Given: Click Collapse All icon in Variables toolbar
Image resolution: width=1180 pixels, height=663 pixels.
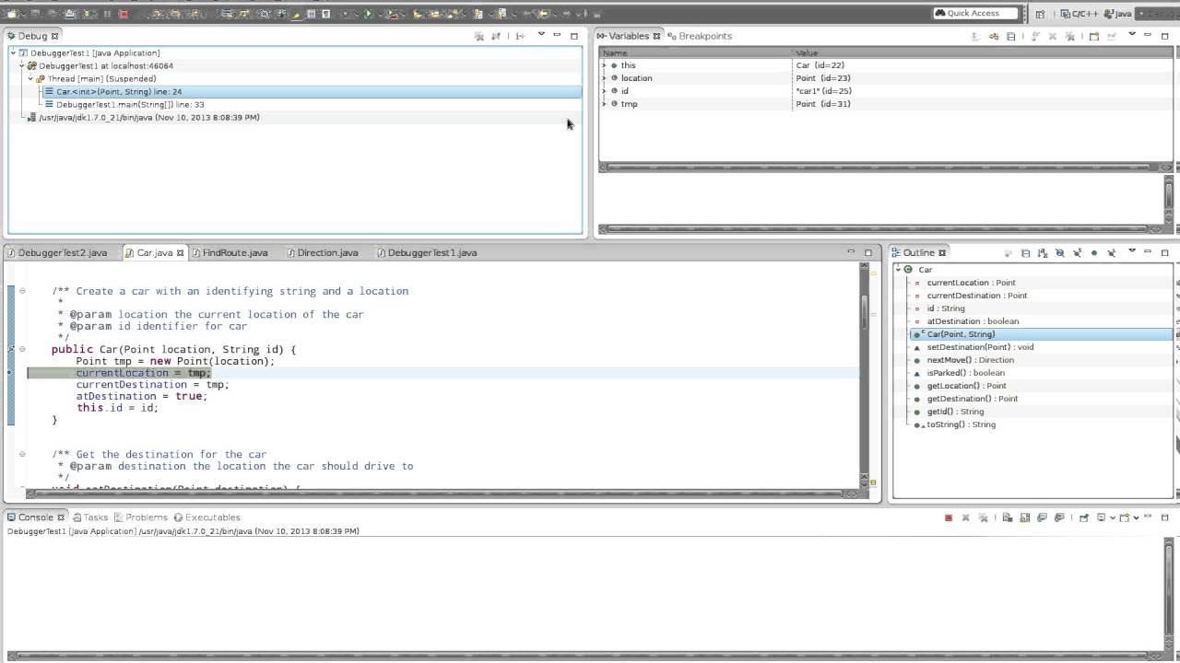Looking at the screenshot, I should (1011, 36).
